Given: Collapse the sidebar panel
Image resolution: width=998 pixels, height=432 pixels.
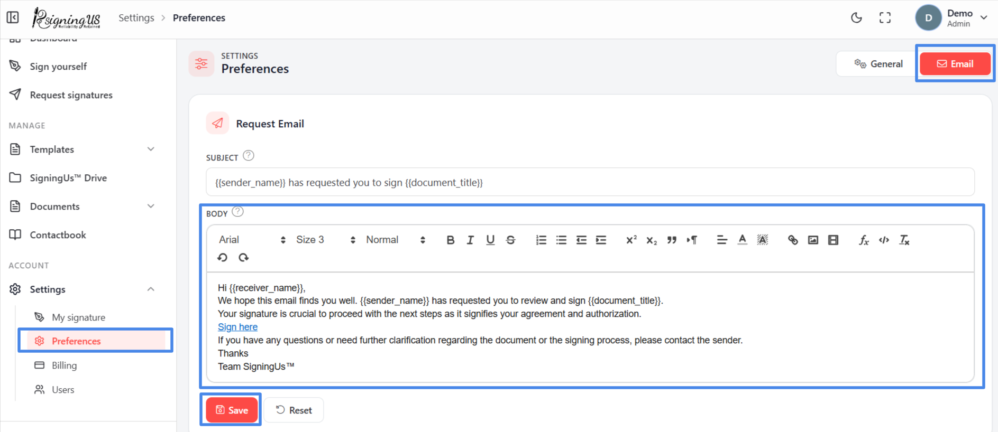Looking at the screenshot, I should coord(13,17).
